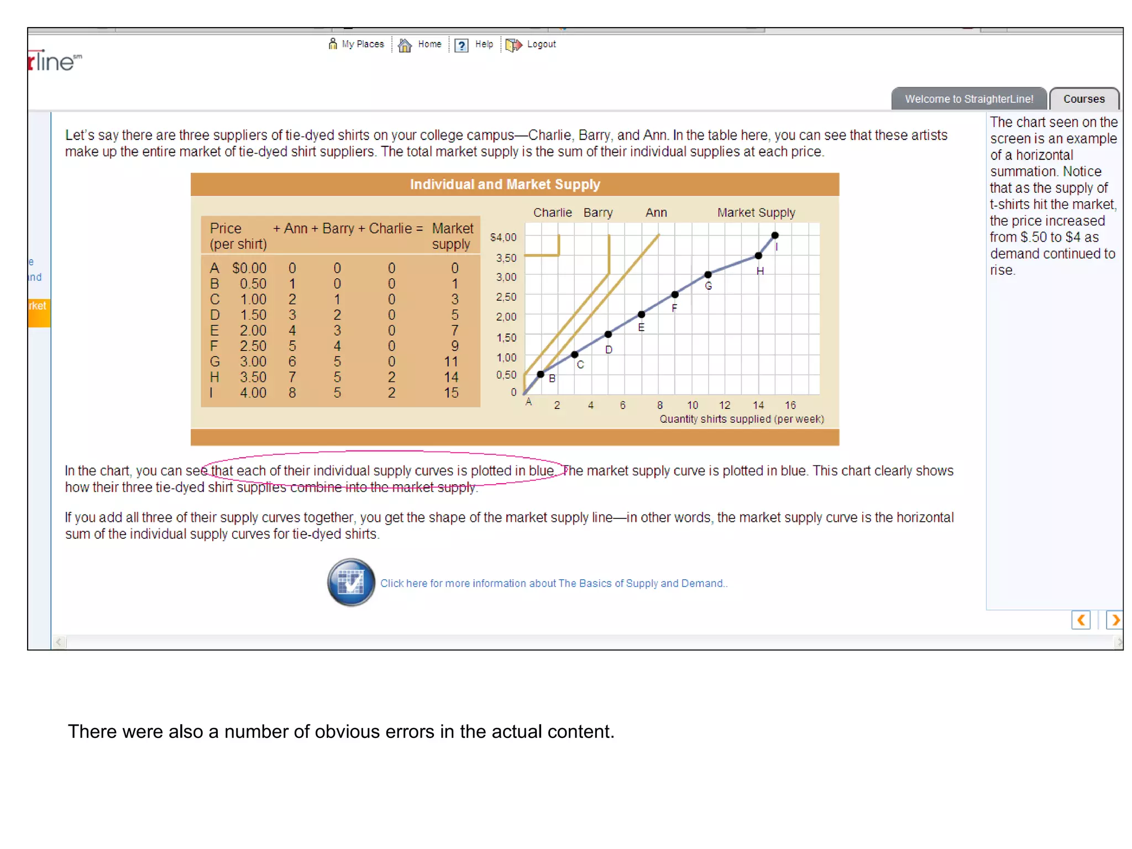Click the Logout door arrow icon
1132x849 pixels.
click(513, 45)
